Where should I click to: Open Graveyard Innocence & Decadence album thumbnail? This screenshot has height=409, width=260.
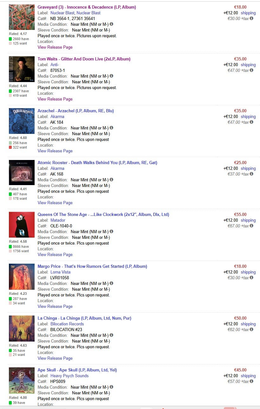[x=22, y=17]
